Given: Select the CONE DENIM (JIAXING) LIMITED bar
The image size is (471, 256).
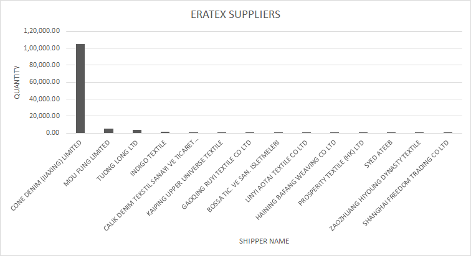Looking at the screenshot, I should tap(80, 89).
